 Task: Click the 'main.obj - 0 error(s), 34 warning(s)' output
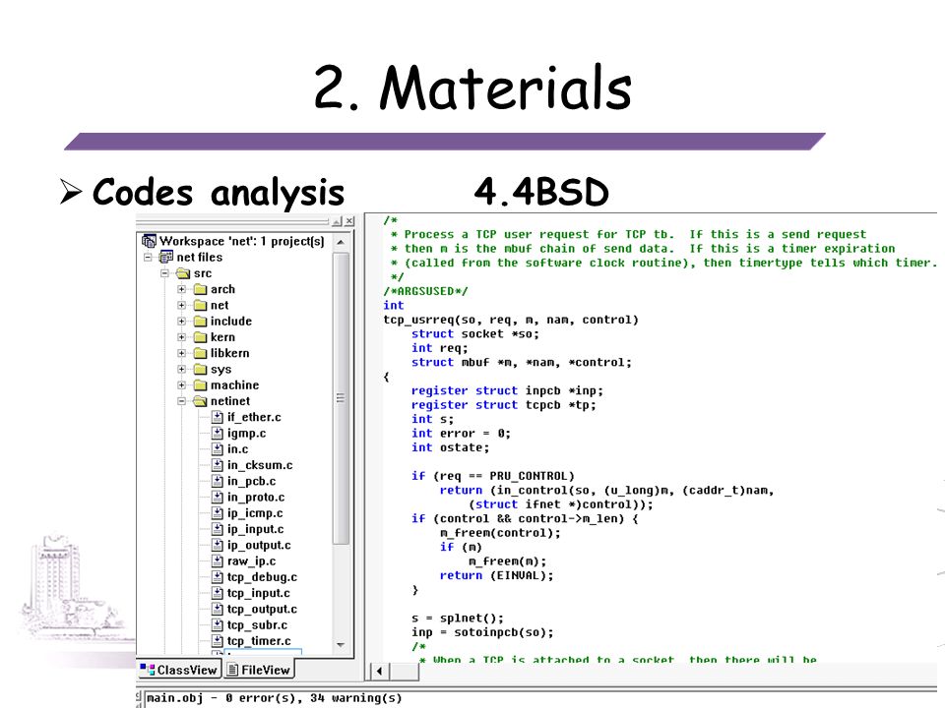click(x=275, y=698)
